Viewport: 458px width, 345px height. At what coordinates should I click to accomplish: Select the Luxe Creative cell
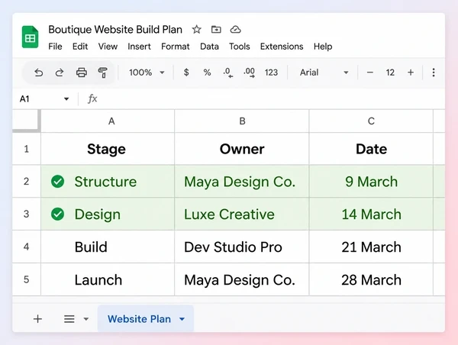[x=242, y=214]
